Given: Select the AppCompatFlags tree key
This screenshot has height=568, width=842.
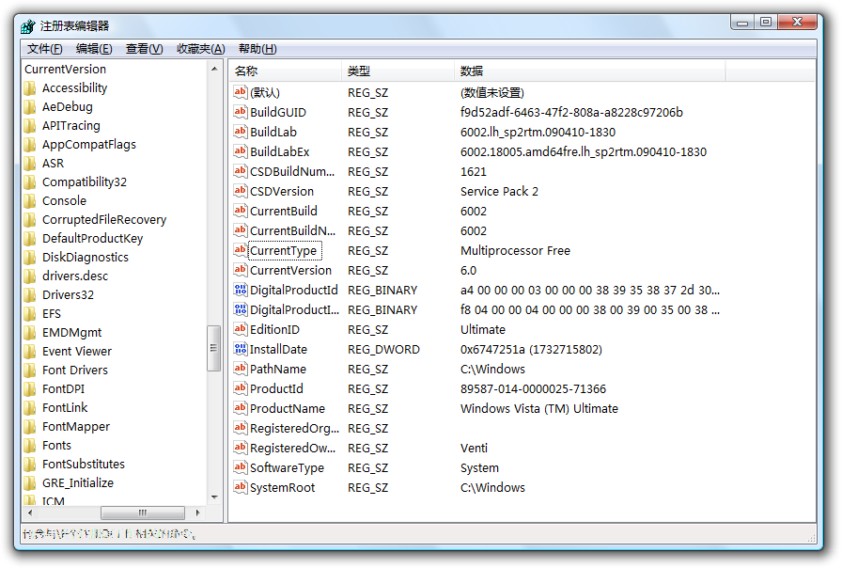Looking at the screenshot, I should 89,145.
